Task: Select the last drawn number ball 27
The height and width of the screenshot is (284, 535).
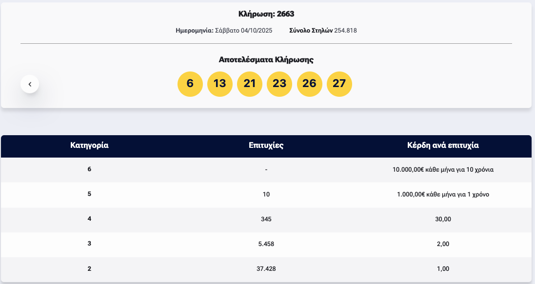Action: pyautogui.click(x=339, y=84)
